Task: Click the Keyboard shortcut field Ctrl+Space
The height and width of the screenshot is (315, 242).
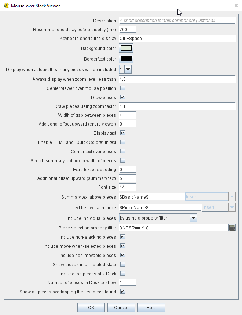Action: 177,38
